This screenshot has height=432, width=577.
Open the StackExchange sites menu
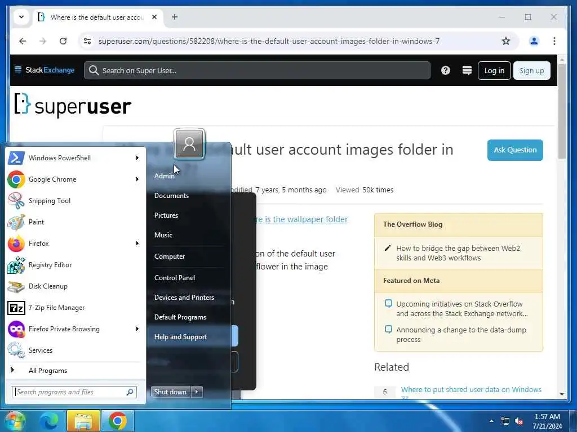point(44,70)
